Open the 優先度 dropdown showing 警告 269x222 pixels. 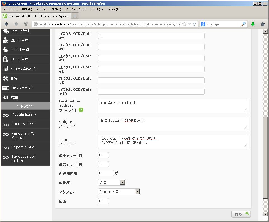(112, 182)
